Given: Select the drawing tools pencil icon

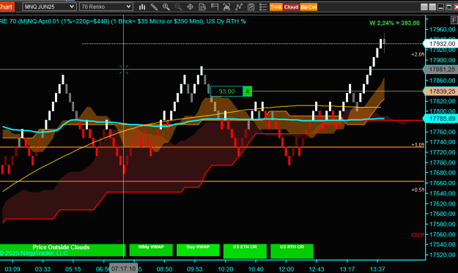Looking at the screenshot, I should tap(154, 7).
